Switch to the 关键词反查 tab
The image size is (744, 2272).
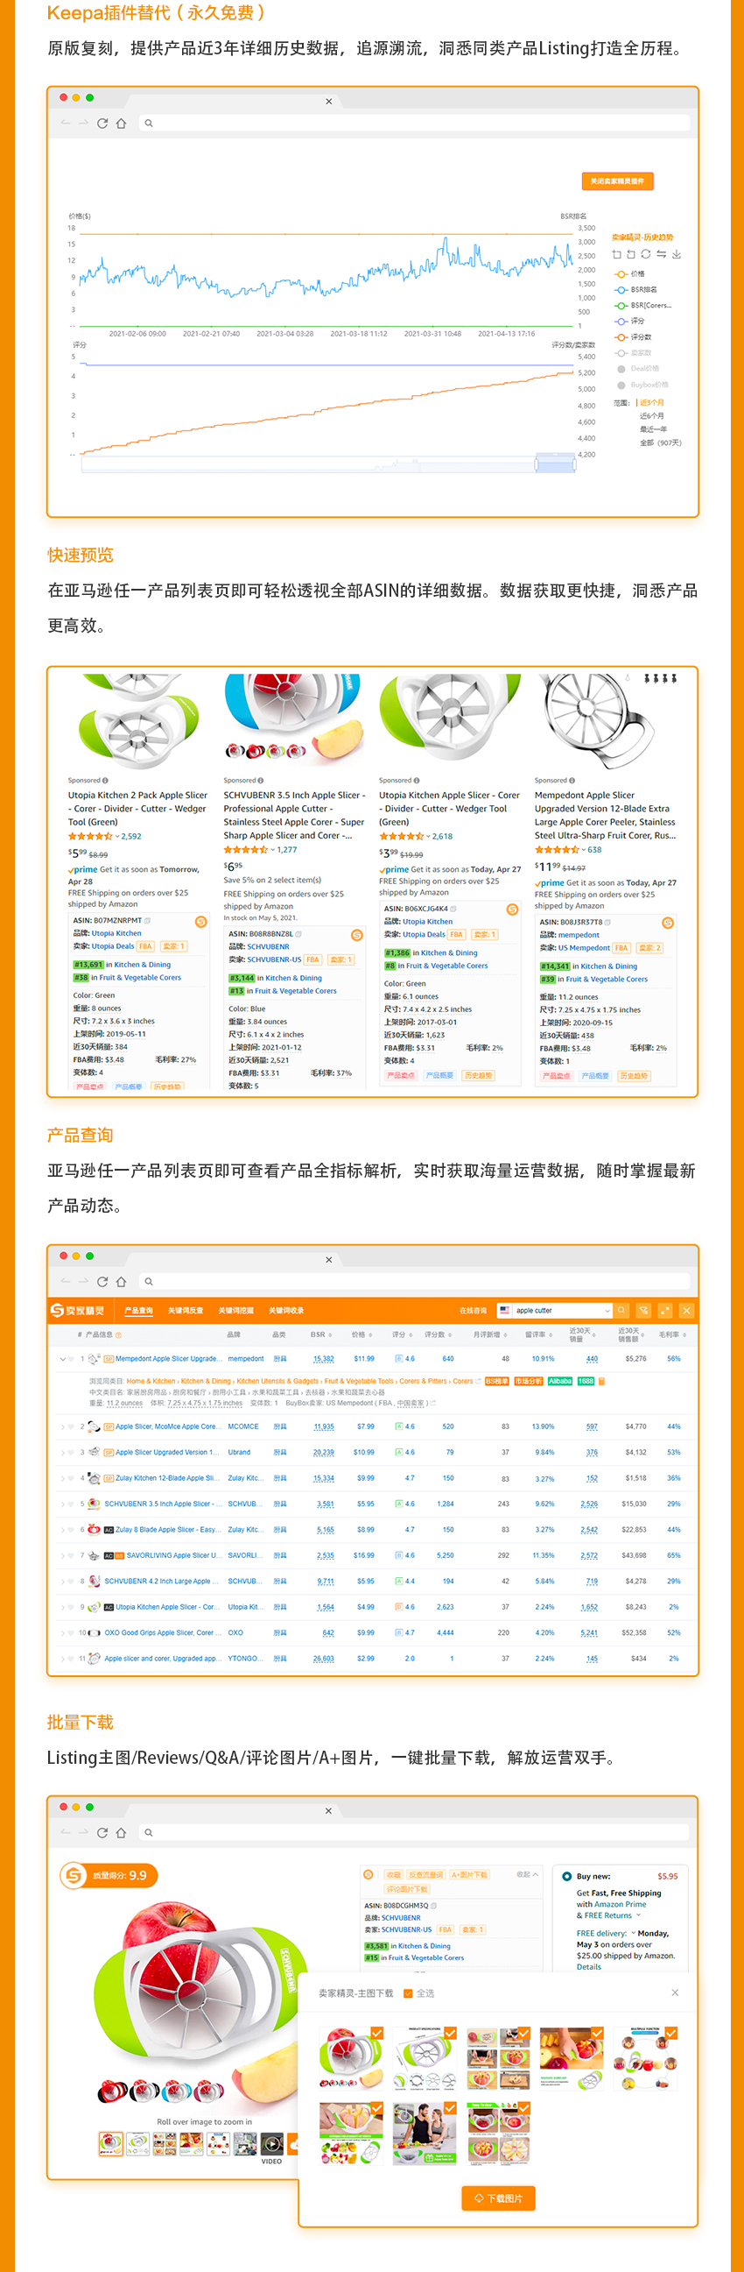click(x=185, y=1311)
